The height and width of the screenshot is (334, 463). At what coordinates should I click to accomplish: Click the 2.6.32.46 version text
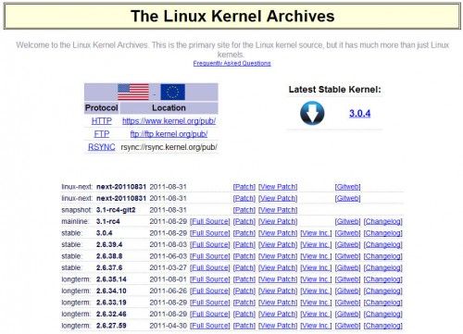111,314
